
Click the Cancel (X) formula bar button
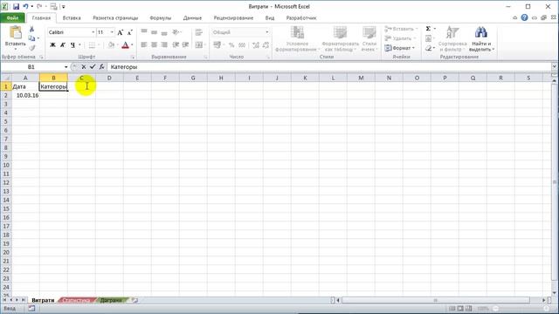pos(84,67)
